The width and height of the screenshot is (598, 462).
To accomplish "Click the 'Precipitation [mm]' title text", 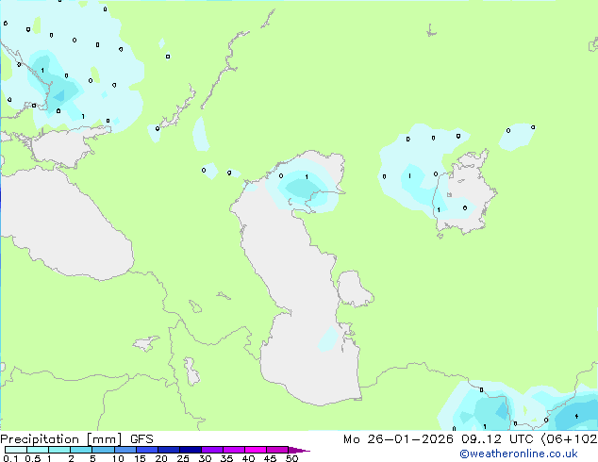I will click(x=61, y=439).
